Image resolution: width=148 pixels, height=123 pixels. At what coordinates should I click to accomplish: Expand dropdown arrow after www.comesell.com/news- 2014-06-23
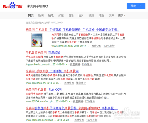click(71, 120)
